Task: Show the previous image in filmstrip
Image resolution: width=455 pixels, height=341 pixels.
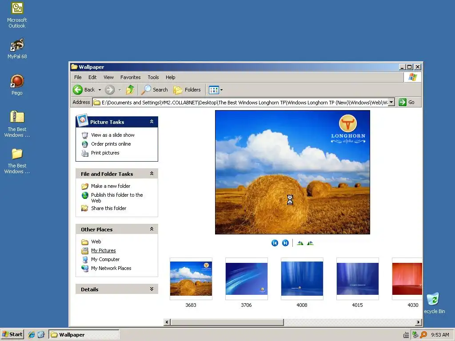Action: 275,243
